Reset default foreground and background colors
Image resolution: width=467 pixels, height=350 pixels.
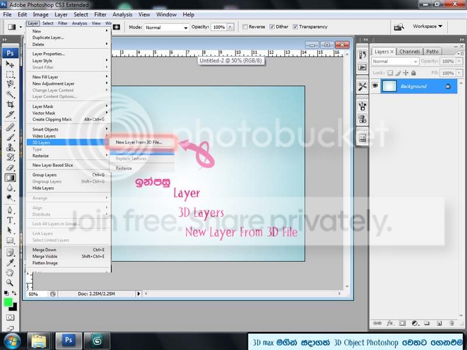tap(6, 293)
